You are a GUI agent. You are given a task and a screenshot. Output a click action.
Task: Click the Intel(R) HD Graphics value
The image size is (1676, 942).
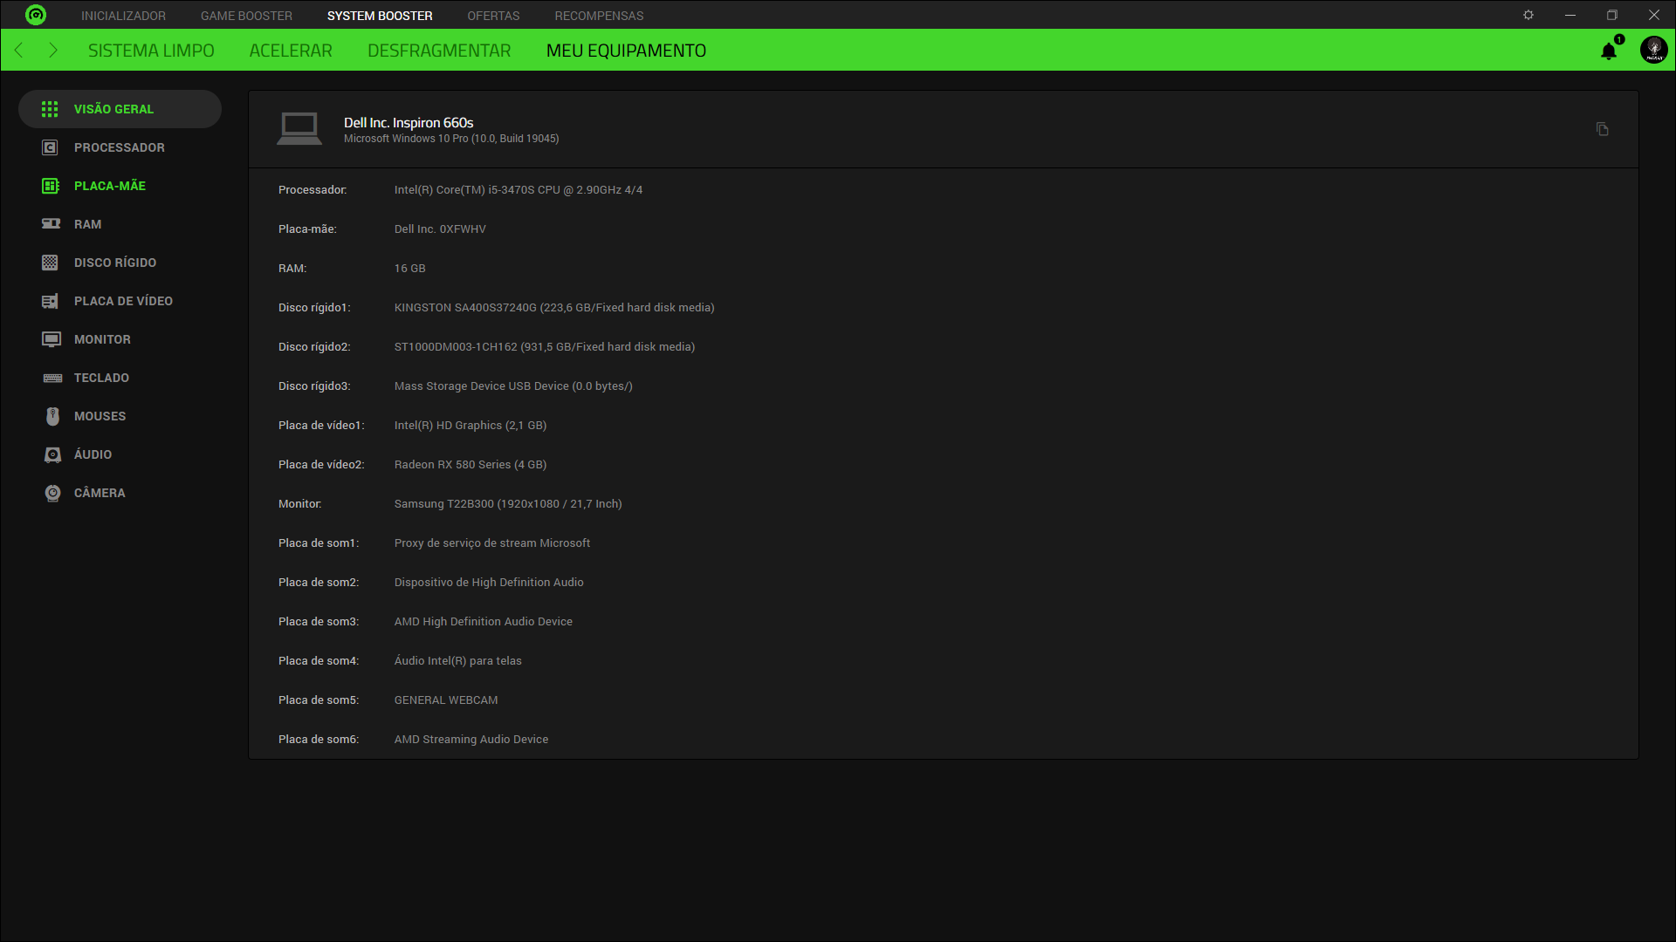tap(471, 426)
